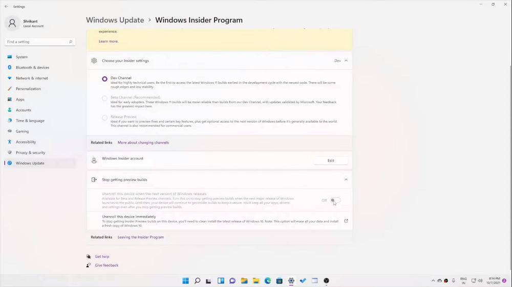This screenshot has width=512, height=287.
Task: Click the microphone icon in system tray
Action: (x=454, y=281)
